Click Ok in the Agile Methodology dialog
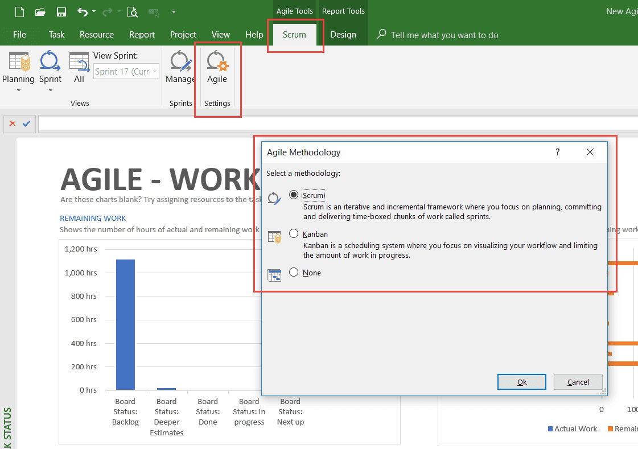638x449 pixels. [522, 382]
